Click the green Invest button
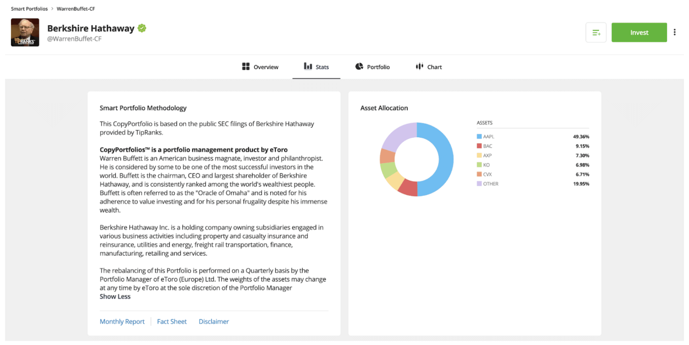Image resolution: width=689 pixels, height=345 pixels. (x=639, y=33)
